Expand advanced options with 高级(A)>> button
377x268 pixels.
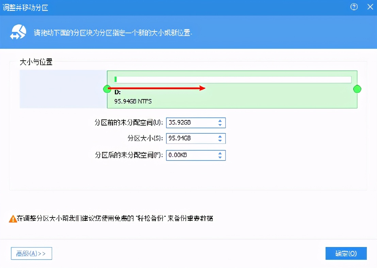click(31, 253)
